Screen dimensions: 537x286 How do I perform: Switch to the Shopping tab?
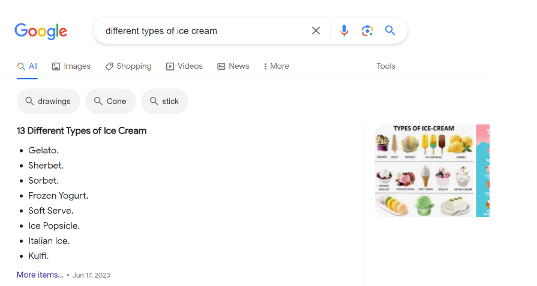pos(128,66)
